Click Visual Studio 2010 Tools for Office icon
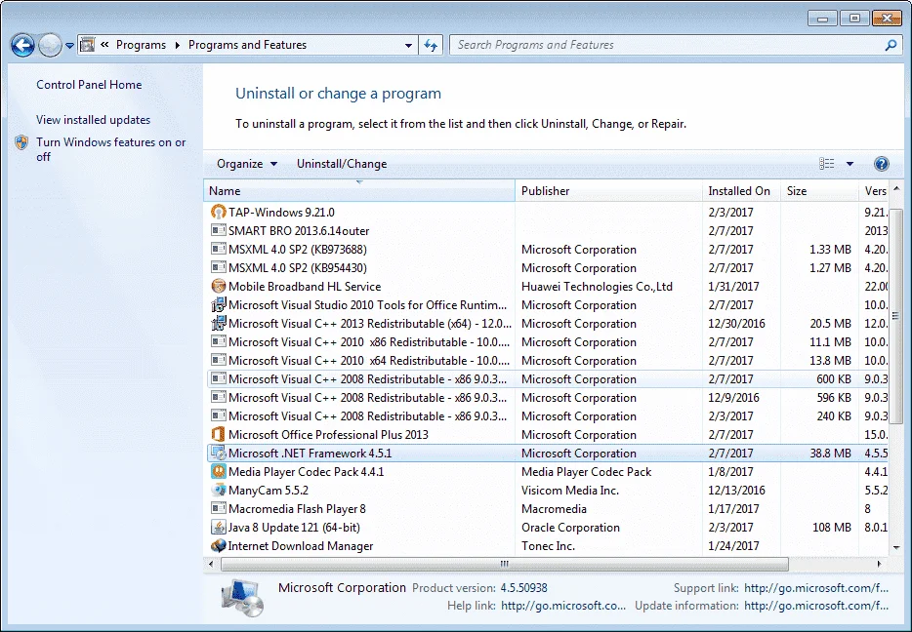This screenshot has height=632, width=912. coord(218,305)
